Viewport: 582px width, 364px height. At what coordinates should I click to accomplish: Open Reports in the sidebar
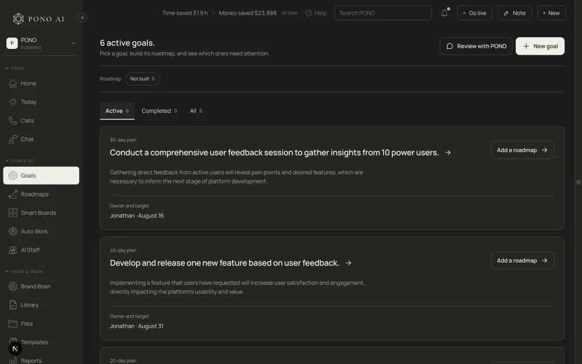[41, 361]
